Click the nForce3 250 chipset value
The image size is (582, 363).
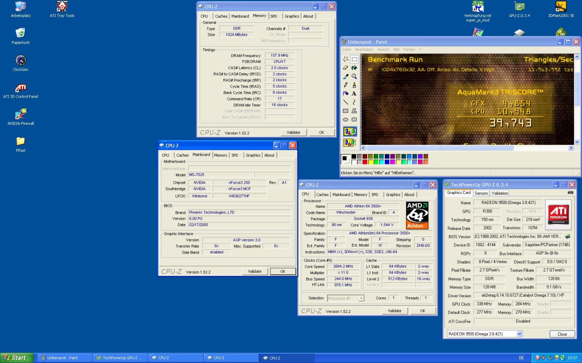coord(239,183)
